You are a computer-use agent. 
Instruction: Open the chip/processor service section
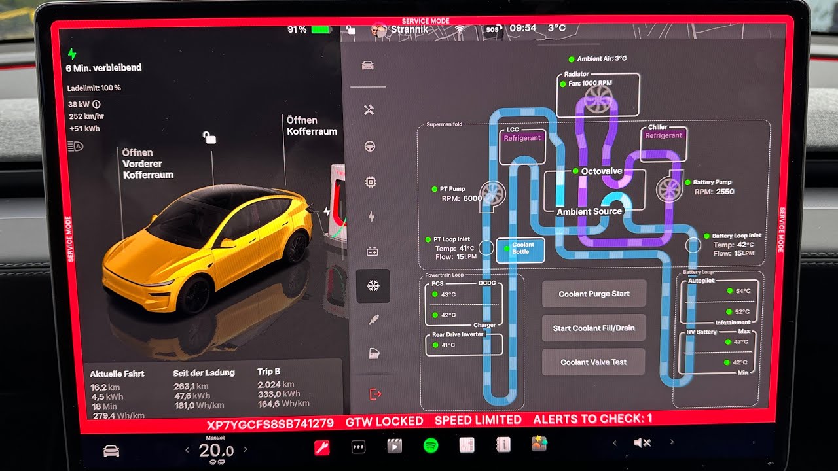pyautogui.click(x=371, y=181)
